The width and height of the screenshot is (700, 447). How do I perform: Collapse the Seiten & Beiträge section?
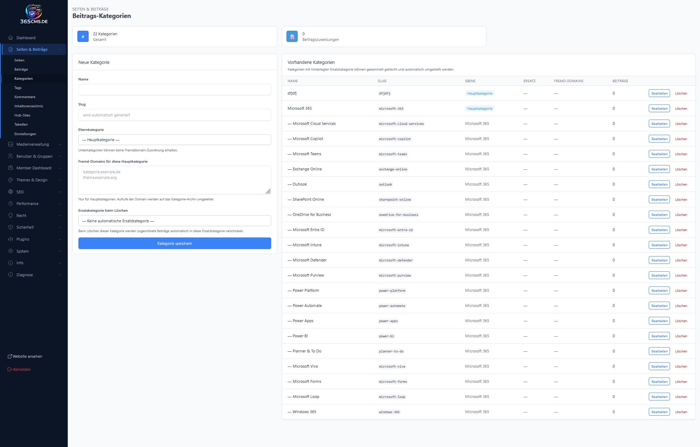coord(60,50)
